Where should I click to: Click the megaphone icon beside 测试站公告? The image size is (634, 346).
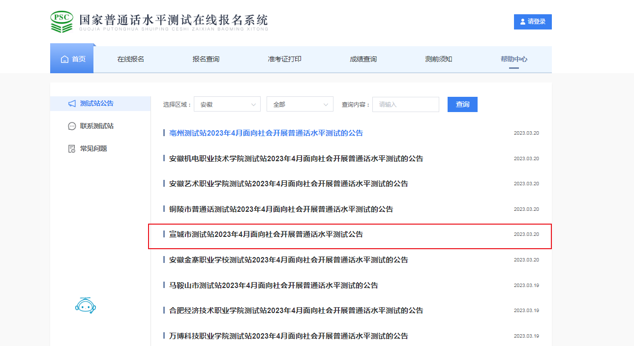pyautogui.click(x=72, y=103)
